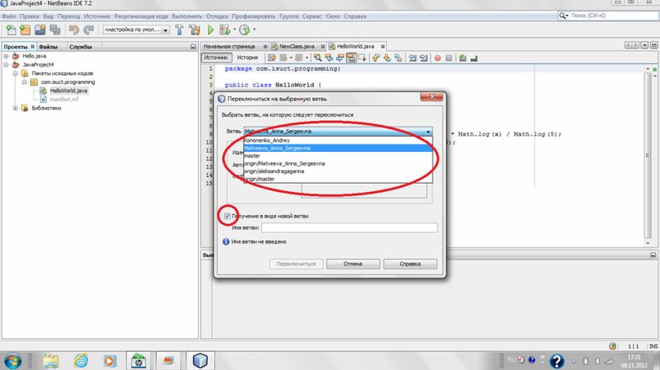Minimize the Projects panel window group
The height and width of the screenshot is (370, 660).
(193, 47)
